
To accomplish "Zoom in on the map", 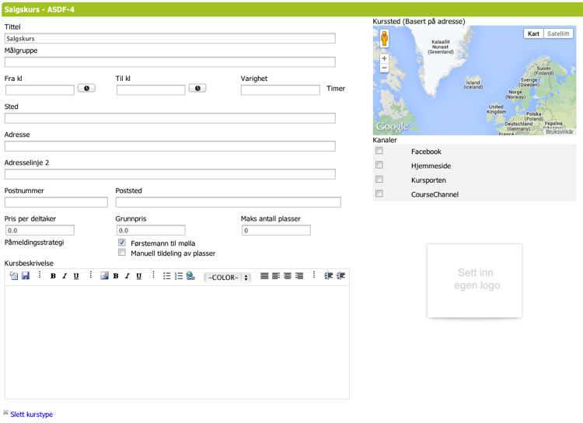I will [x=385, y=58].
